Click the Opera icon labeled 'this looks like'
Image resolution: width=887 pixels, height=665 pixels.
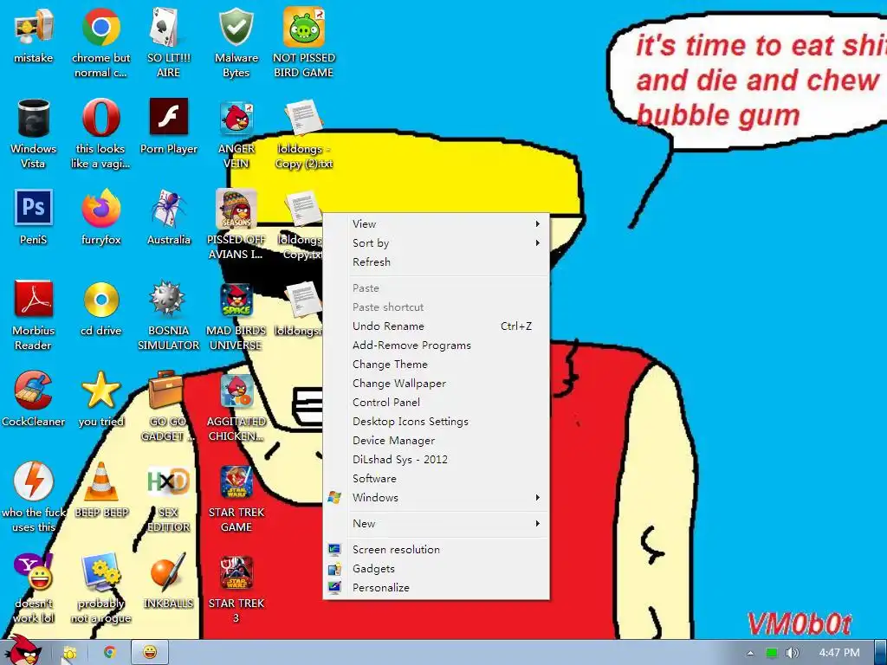[x=100, y=133]
